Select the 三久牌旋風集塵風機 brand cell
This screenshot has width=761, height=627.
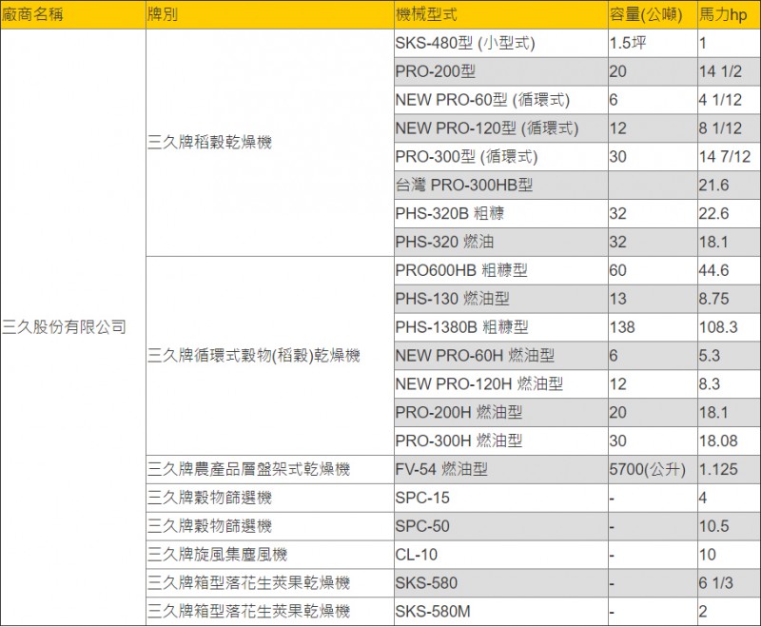270,555
